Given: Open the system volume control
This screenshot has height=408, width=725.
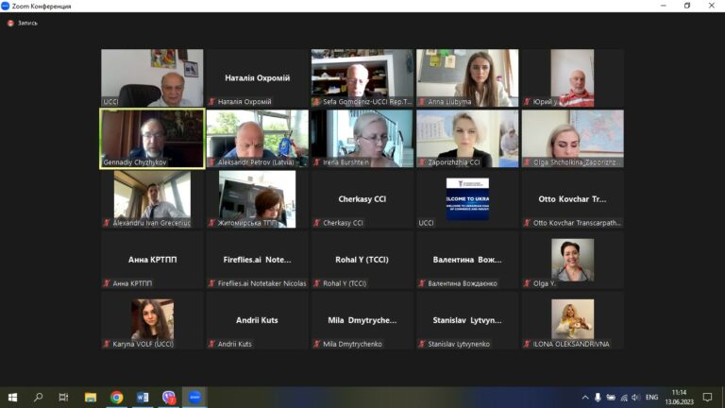Looking at the screenshot, I should click(636, 398).
